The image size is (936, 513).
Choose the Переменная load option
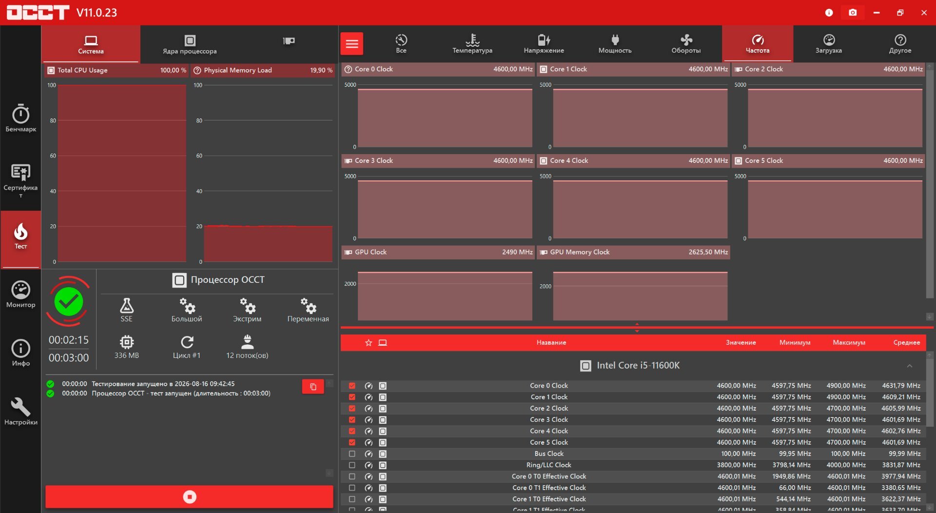(308, 310)
